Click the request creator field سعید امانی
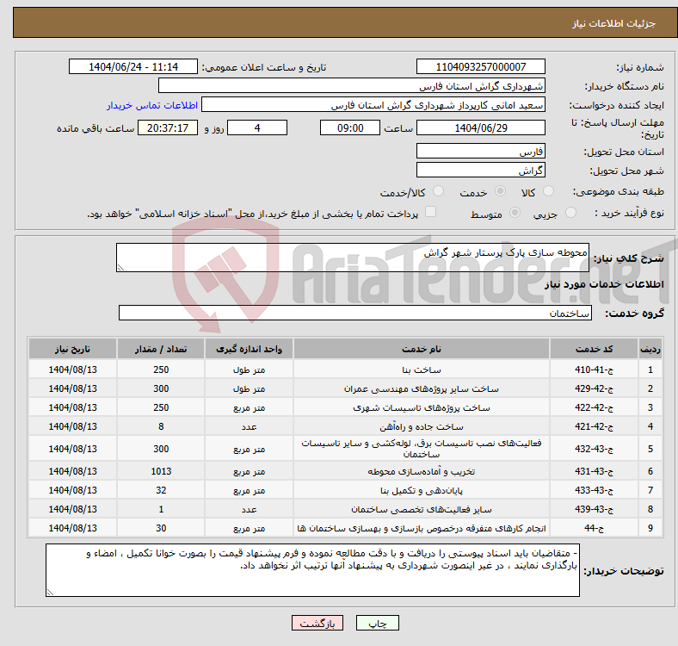Screen dimensions: 678x646 point(373,105)
